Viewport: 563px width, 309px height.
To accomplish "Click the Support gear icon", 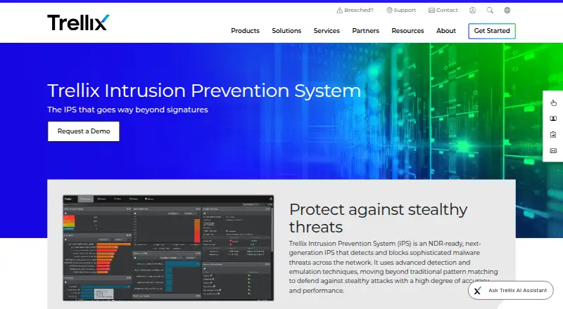I will (389, 11).
